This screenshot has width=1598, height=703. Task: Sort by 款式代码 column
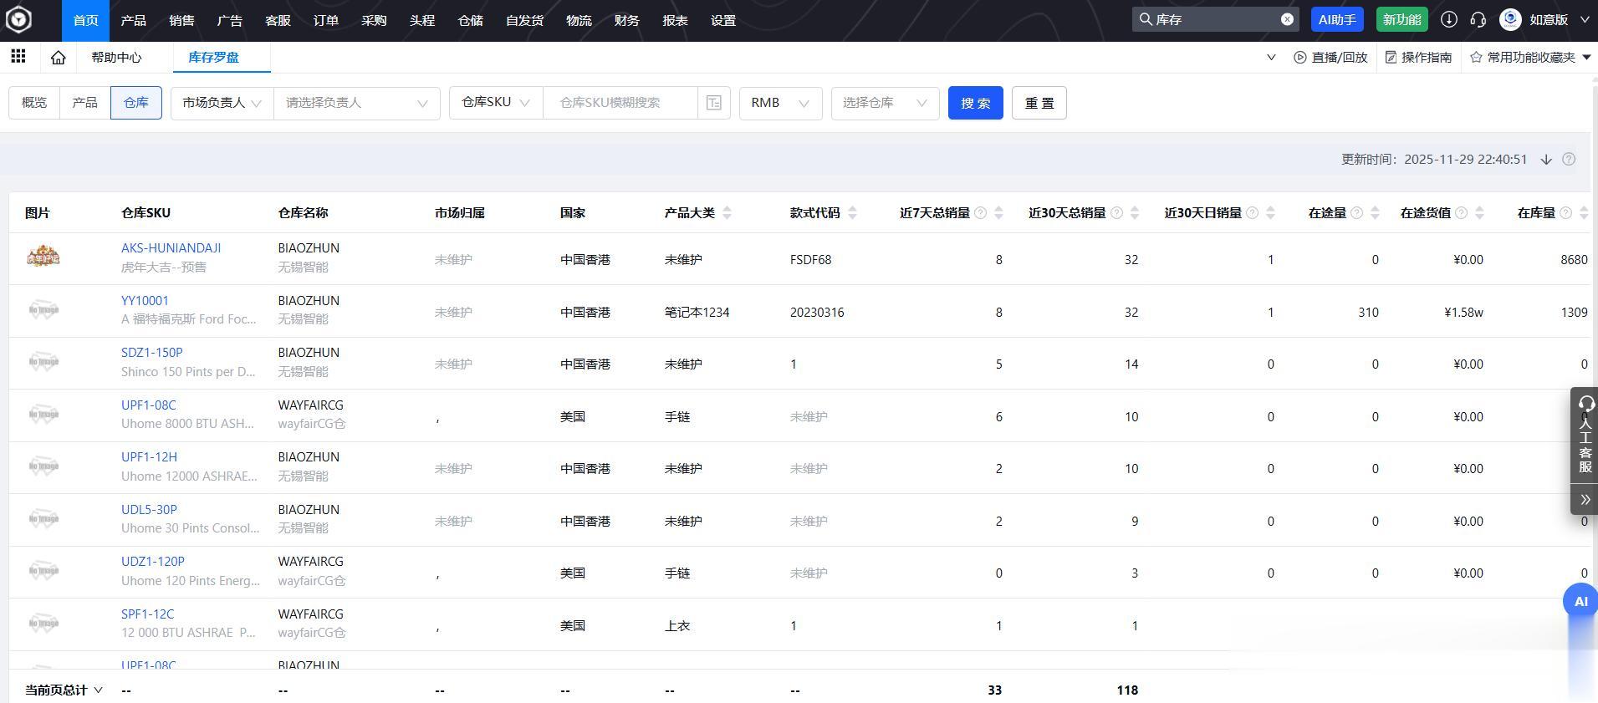(x=852, y=213)
